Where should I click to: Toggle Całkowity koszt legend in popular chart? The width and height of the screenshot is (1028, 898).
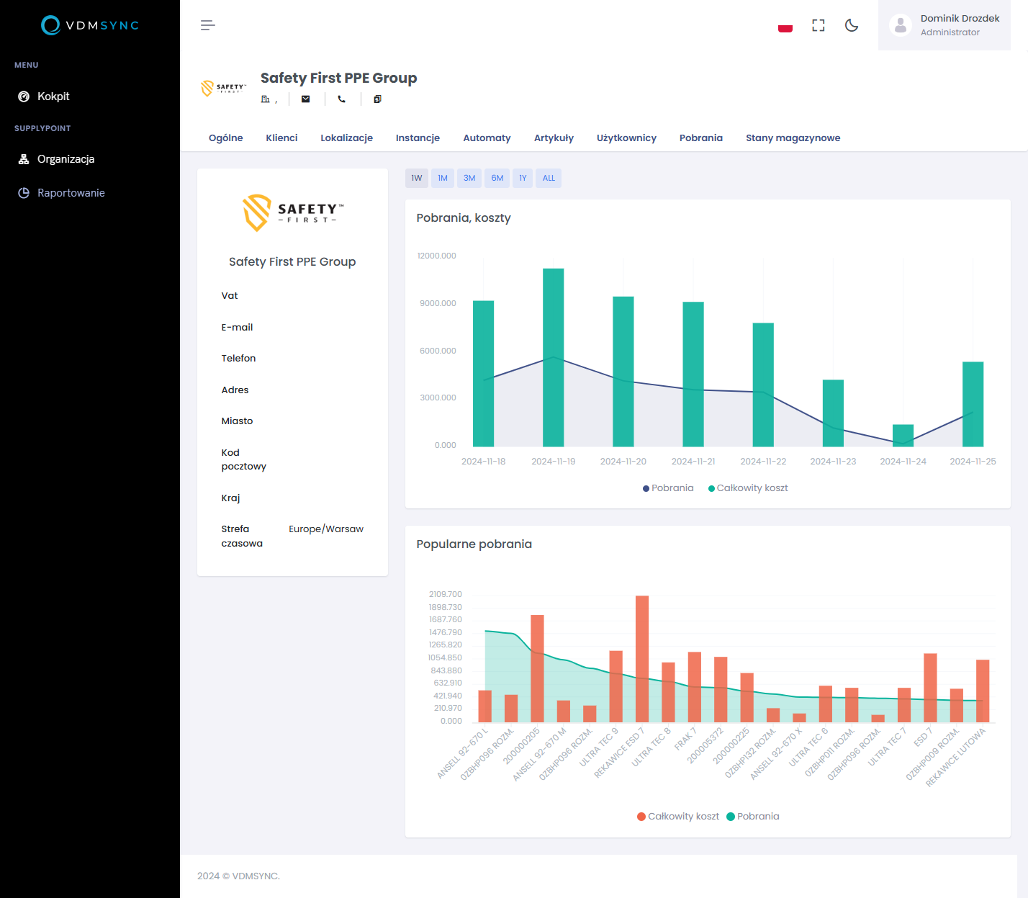[678, 817]
